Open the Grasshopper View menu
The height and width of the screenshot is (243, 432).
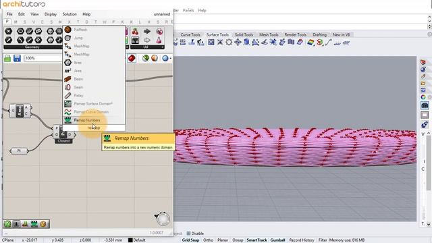(34, 14)
